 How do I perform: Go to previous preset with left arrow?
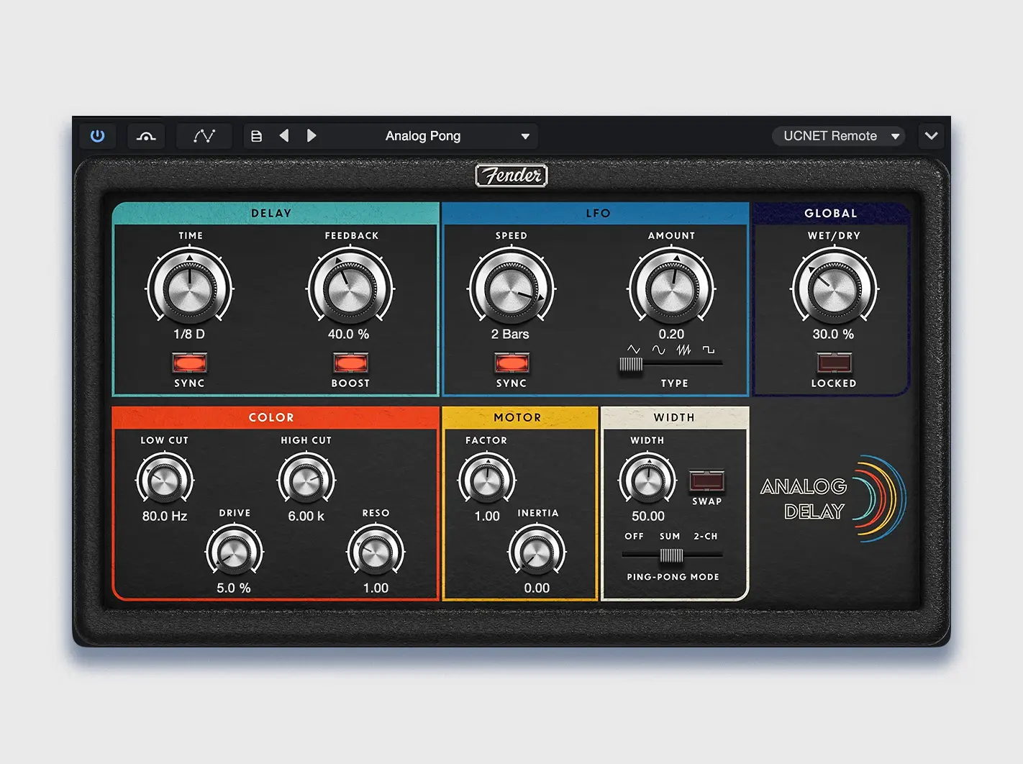coord(284,136)
